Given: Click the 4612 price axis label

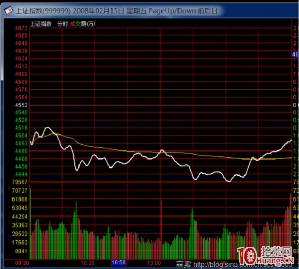Looking at the screenshot, I should click(21, 66).
